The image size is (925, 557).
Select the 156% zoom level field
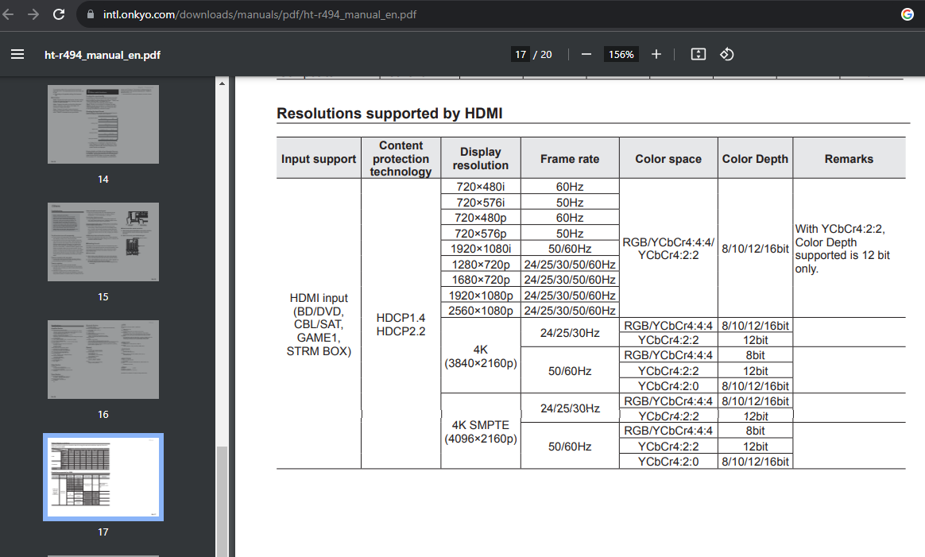tap(621, 55)
